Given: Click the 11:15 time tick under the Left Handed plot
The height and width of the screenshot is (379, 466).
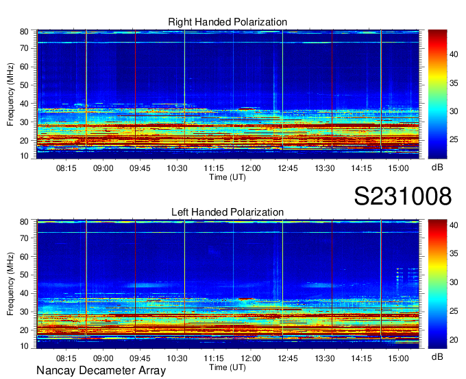Looking at the screenshot, I should (214, 358).
